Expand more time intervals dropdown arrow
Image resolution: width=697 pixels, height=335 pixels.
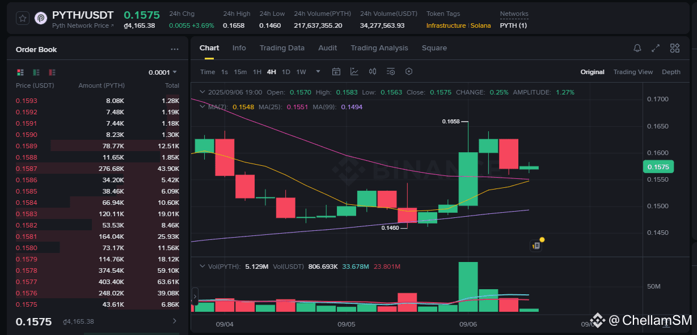click(x=318, y=71)
